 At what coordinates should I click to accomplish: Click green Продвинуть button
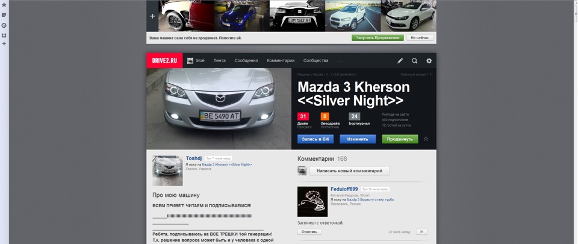[400, 139]
